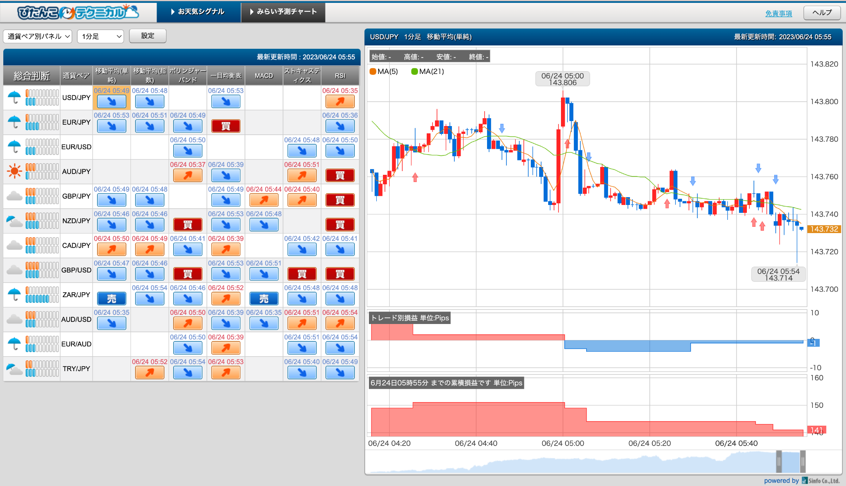
Task: Open the 通貨ペア別パネル dropdown
Action: 38,36
